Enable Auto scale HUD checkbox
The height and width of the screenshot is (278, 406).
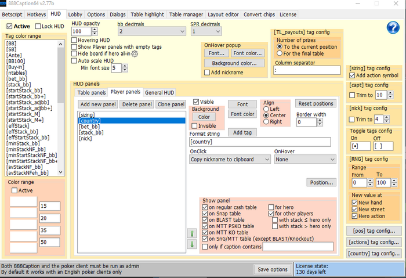[x=74, y=60]
